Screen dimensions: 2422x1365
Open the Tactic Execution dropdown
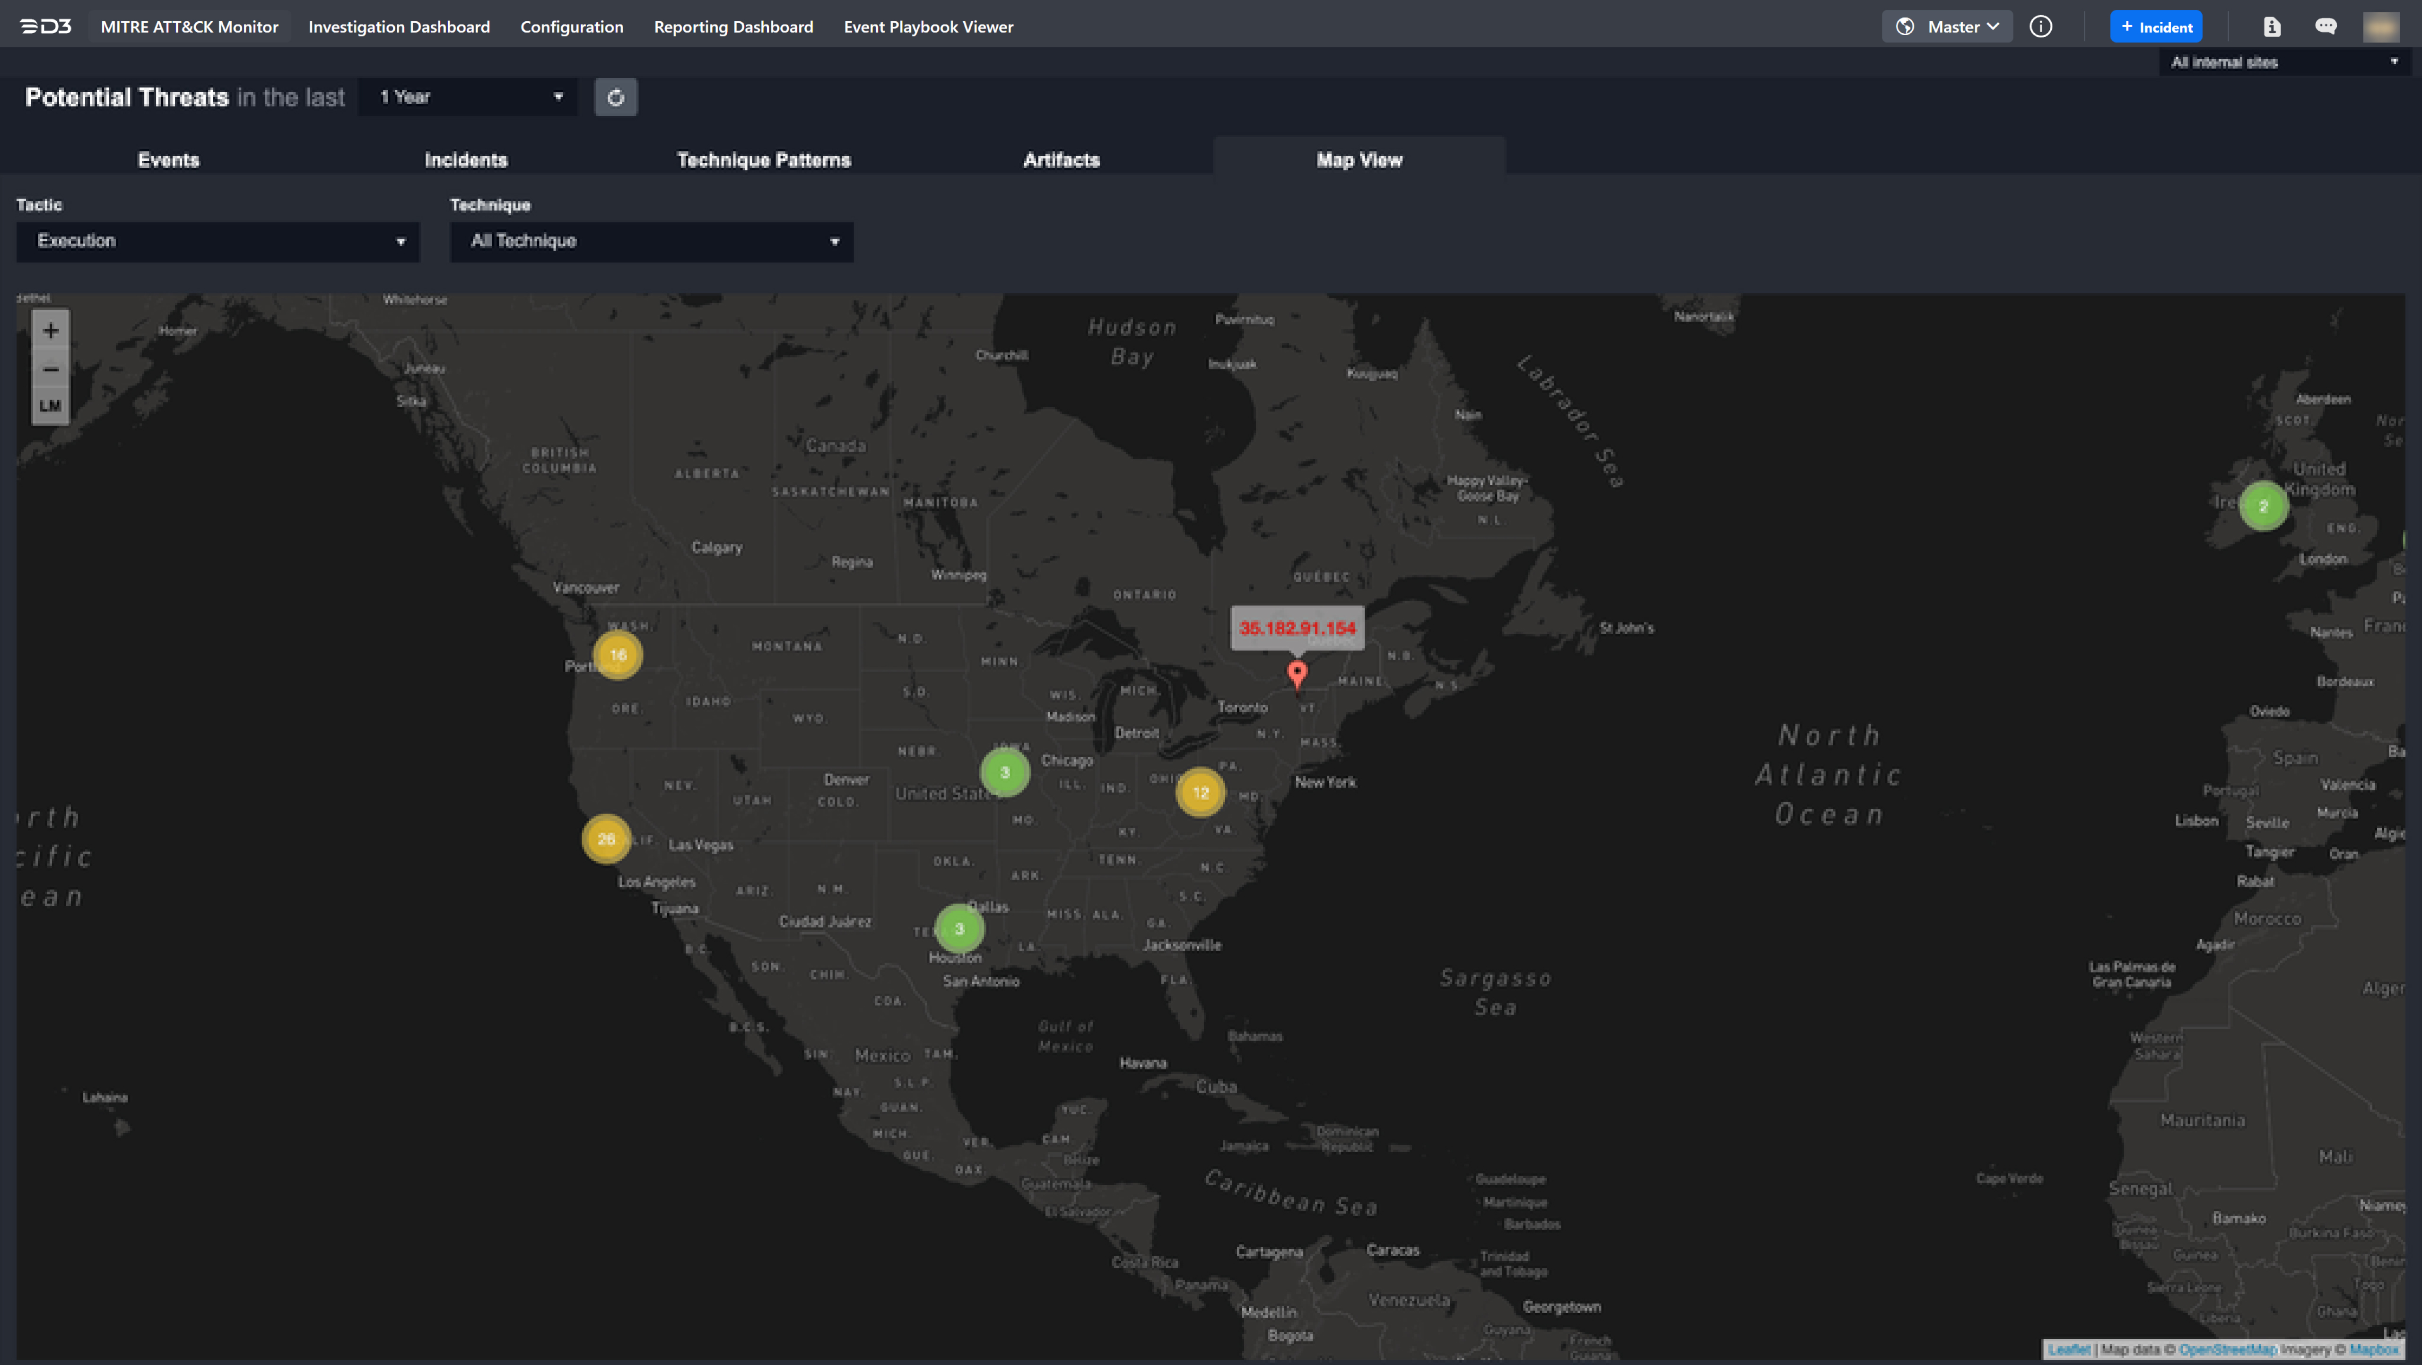pyautogui.click(x=218, y=242)
